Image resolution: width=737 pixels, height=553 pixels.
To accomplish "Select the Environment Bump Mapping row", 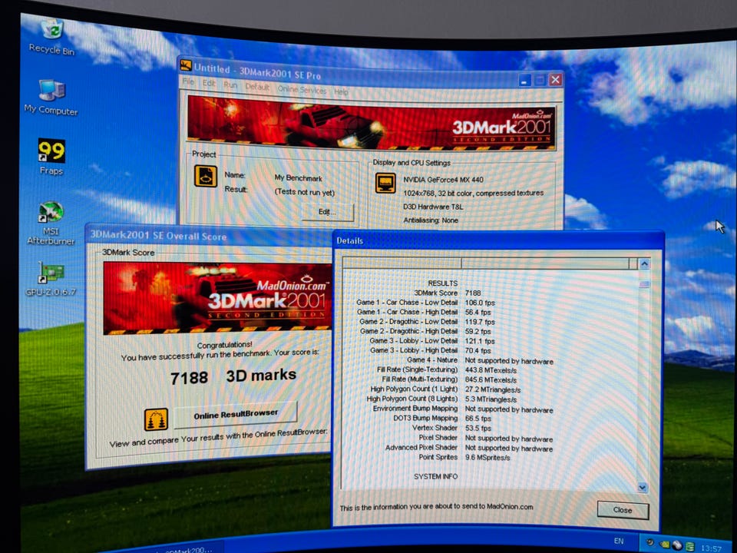I will [463, 409].
